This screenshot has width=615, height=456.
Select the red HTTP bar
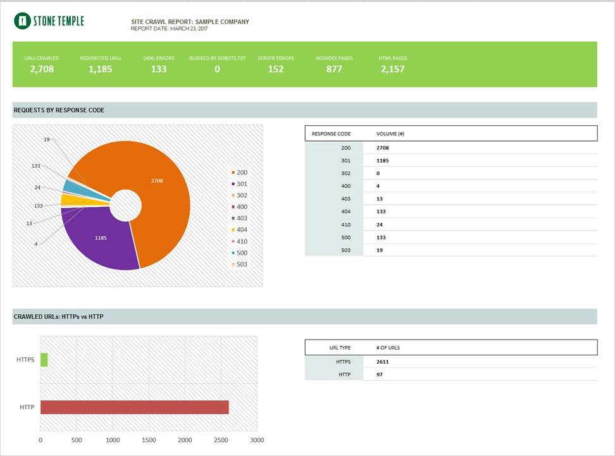click(134, 407)
